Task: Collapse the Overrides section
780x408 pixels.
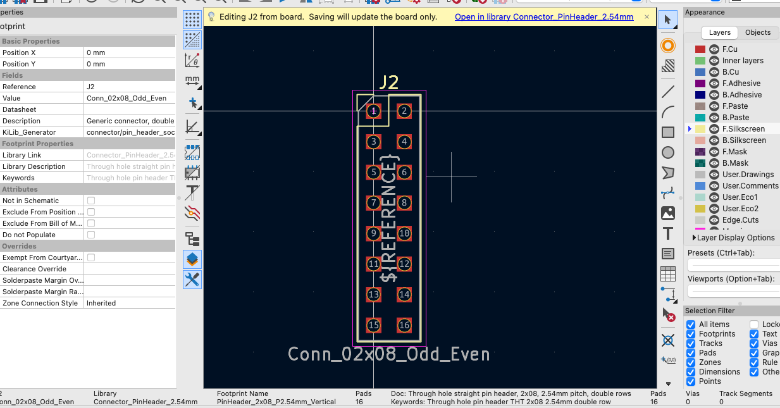Action: [x=87, y=246]
